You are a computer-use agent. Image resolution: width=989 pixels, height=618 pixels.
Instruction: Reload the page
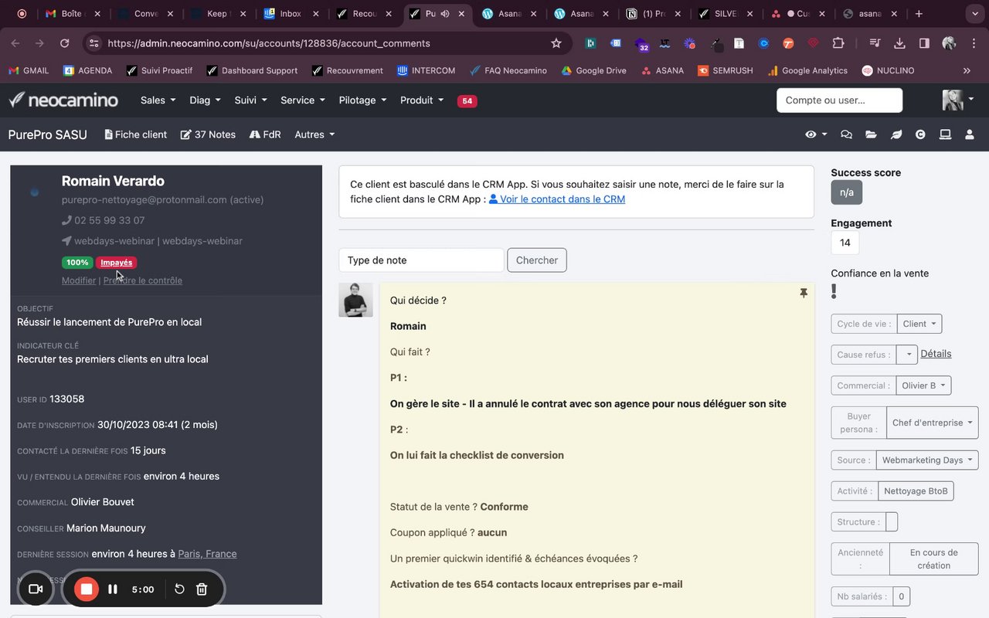click(x=64, y=43)
